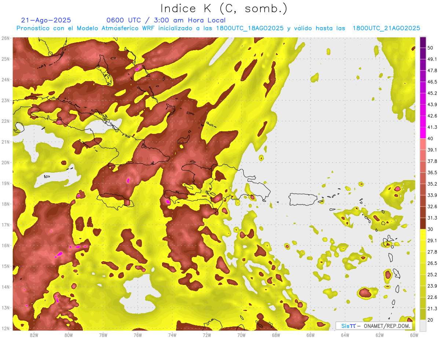Click the colorbar value 42.6
This screenshot has width=440, height=340.
433,116
